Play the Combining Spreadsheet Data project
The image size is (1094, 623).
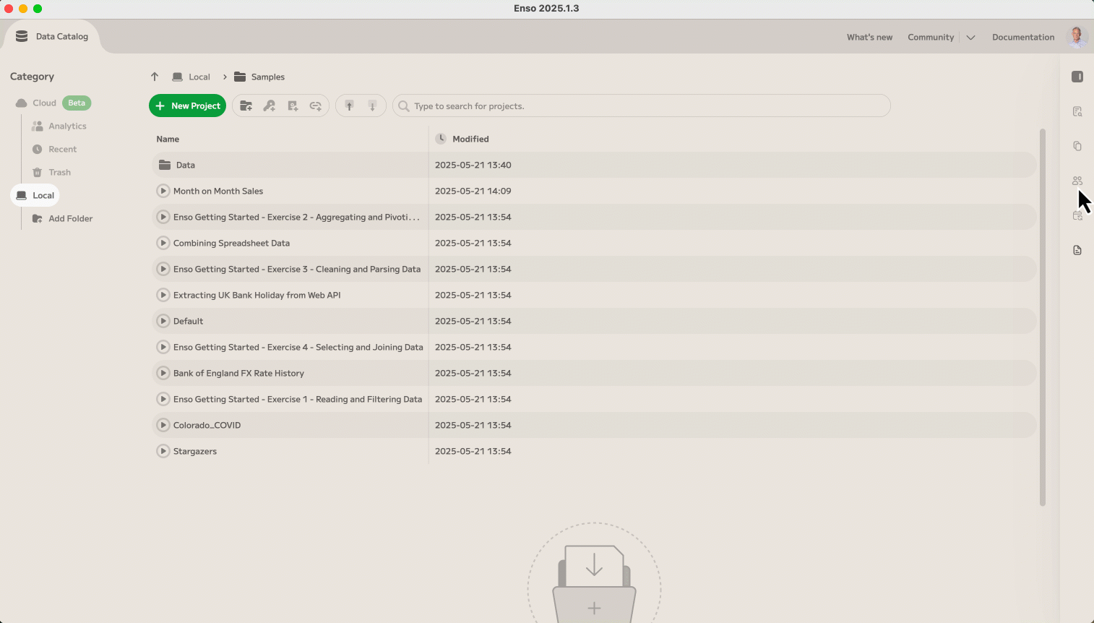[x=163, y=243]
